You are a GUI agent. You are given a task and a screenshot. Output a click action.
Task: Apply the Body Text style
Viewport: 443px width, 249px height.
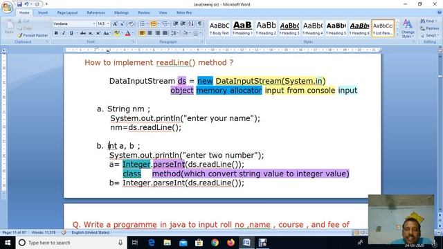point(219,28)
